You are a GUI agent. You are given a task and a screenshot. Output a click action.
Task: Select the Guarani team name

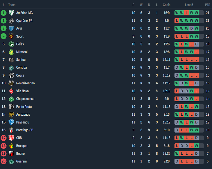click(x=22, y=161)
